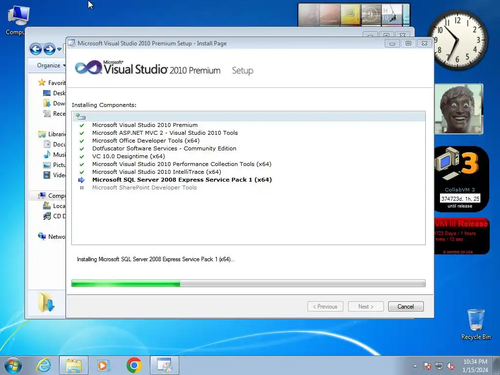Image resolution: width=500 pixels, height=375 pixels.
Task: Select Favorites in Explorer navigation pane
Action: (52, 83)
